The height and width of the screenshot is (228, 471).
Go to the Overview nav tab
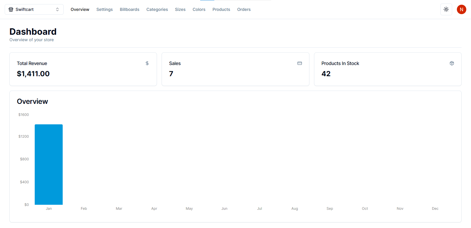click(x=80, y=9)
